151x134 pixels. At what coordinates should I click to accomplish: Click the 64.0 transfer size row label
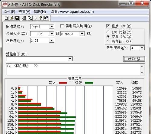pos(13,116)
